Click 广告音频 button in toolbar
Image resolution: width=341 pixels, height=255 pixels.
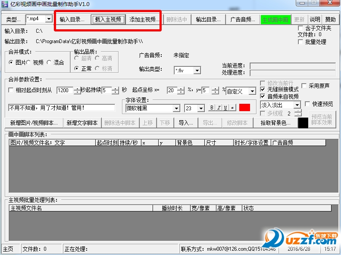pyautogui.click(x=242, y=19)
